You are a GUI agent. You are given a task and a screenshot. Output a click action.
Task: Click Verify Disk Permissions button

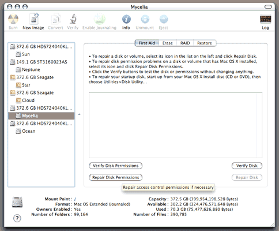[116, 166]
